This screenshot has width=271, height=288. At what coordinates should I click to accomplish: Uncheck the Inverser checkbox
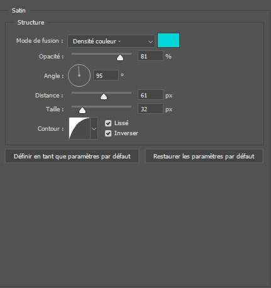click(108, 133)
